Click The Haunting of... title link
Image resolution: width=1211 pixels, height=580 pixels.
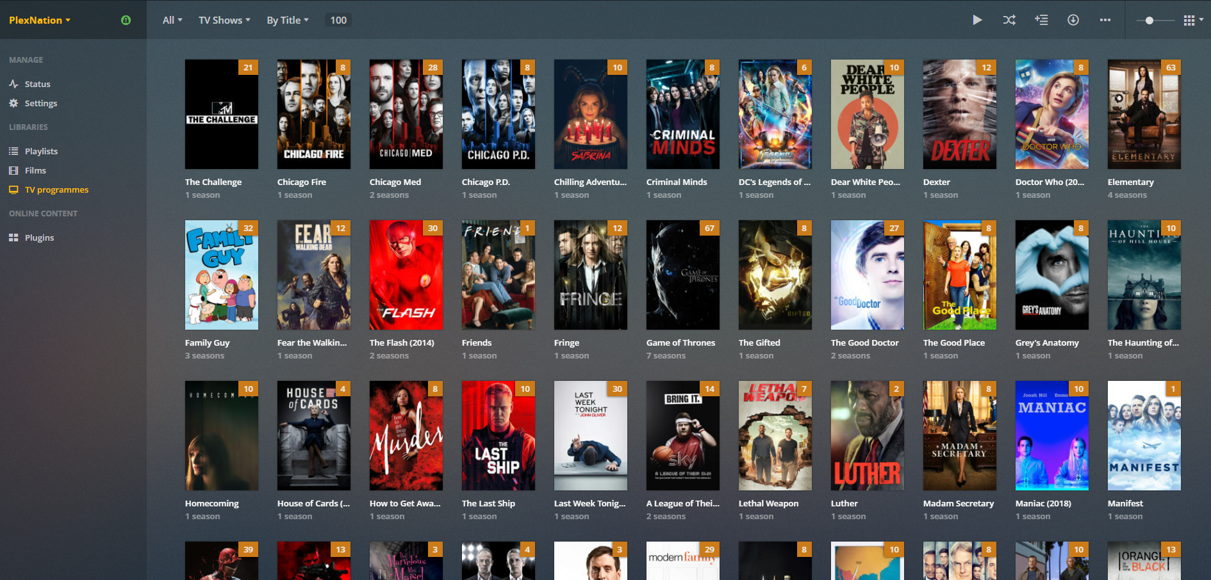[x=1143, y=342]
